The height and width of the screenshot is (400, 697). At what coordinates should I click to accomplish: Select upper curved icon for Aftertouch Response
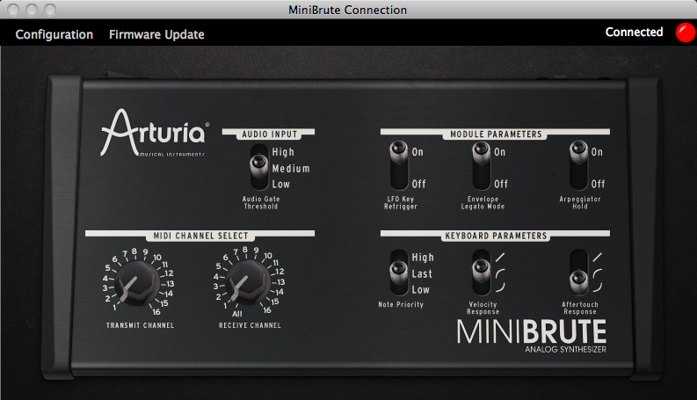pyautogui.click(x=598, y=273)
